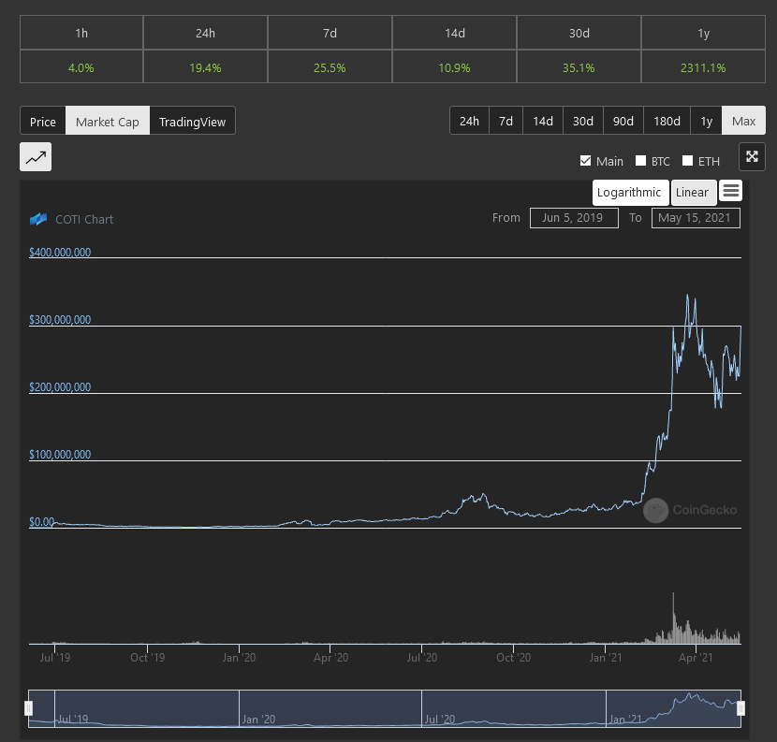Click the Jul '20 x-axis label
Image resolution: width=777 pixels, height=742 pixels.
(x=421, y=658)
